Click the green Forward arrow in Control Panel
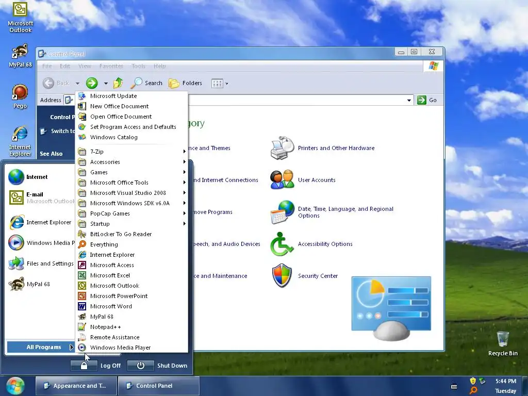The image size is (528, 396). [x=92, y=83]
